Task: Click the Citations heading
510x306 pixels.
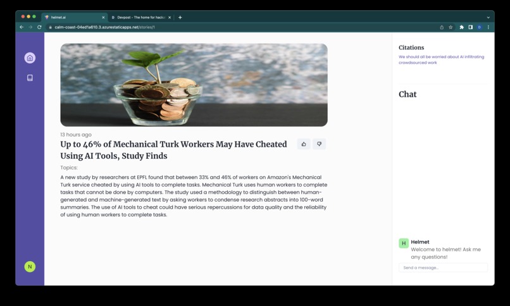Action: 411,47
